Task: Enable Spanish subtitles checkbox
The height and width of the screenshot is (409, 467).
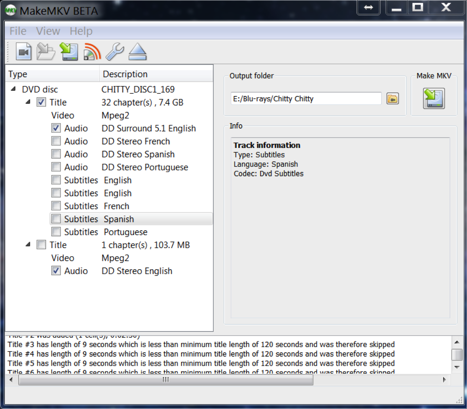Action: click(56, 219)
